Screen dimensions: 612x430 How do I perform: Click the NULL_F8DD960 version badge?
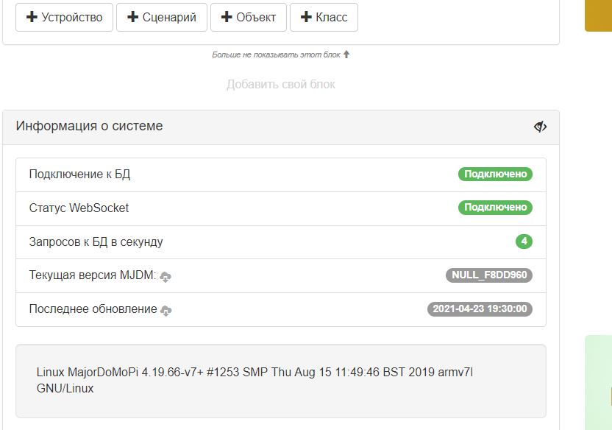coord(488,275)
